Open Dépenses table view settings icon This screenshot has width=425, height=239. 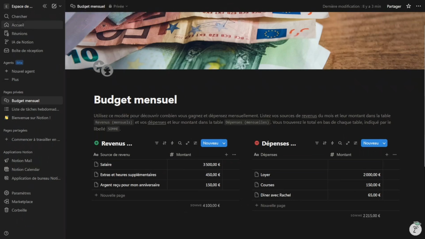point(355,143)
